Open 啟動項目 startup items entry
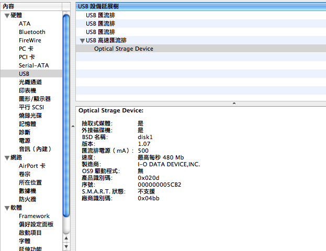This screenshot has width=326, height=251. pyautogui.click(x=30, y=233)
